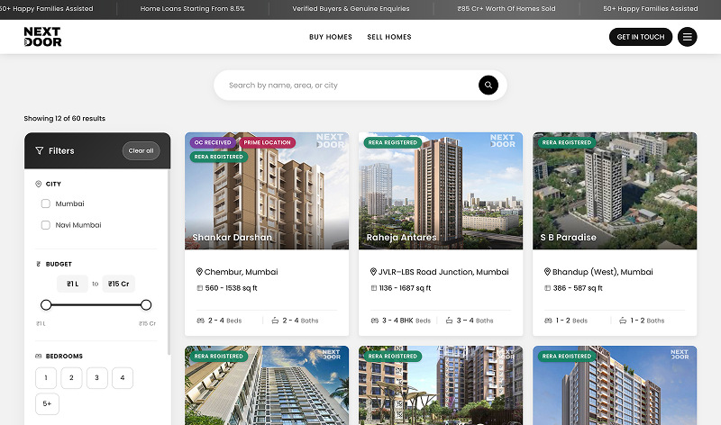Click location pin icon beside Chembur, Mumbai
Image resolution: width=721 pixels, height=425 pixels.
tap(199, 272)
